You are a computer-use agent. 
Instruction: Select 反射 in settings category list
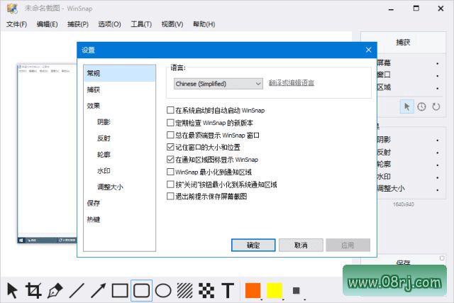pyautogui.click(x=120, y=138)
